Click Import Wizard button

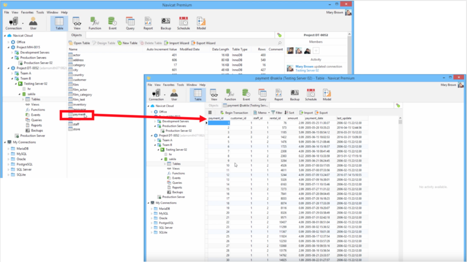pos(177,43)
